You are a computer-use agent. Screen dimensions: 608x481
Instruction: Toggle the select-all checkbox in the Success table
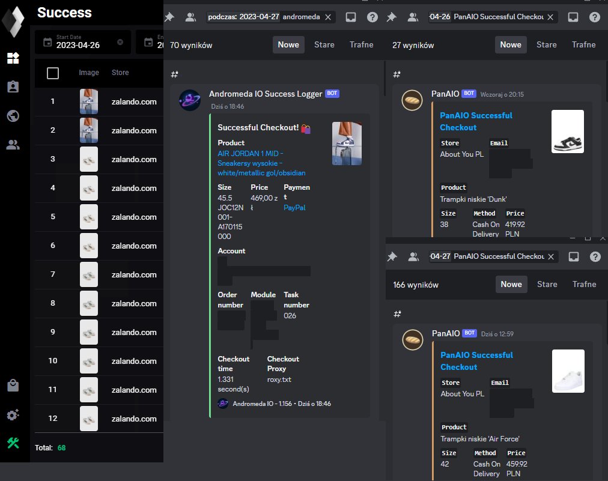[x=53, y=73]
